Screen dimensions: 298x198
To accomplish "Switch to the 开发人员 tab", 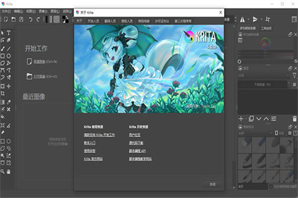I will tap(93, 21).
